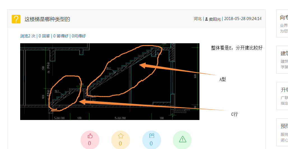Viewport: 288px width, 149px height.
Task: Click the yellow question mark icon
Action: coord(16,19)
